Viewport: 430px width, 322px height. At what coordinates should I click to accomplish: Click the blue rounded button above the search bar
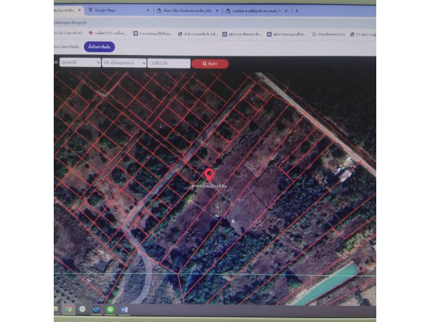pos(99,46)
